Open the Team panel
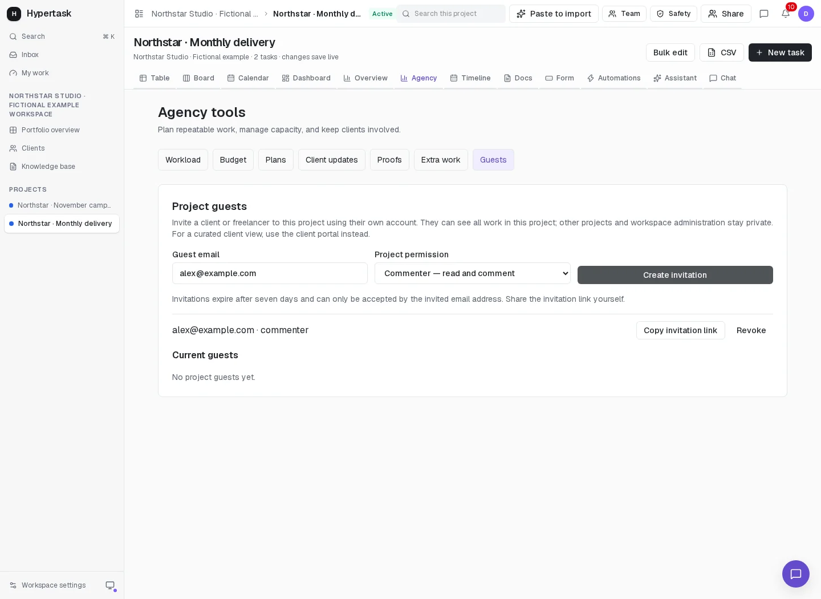Screen dimensions: 821x599 [x=624, y=14]
